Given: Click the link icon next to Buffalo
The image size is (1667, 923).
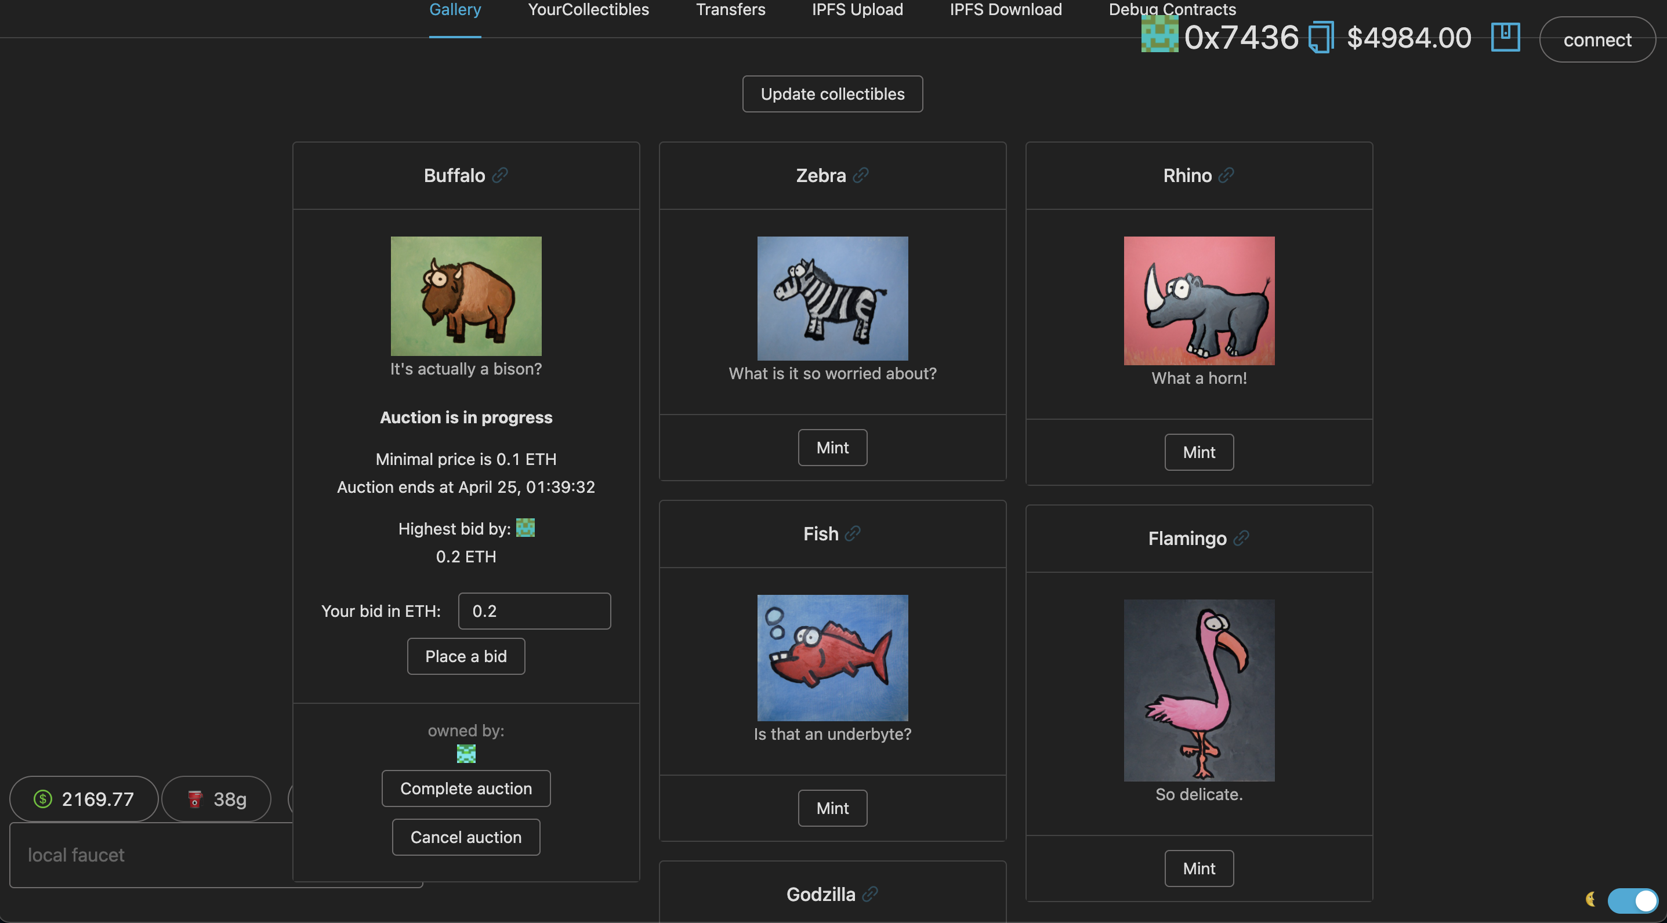Looking at the screenshot, I should pyautogui.click(x=499, y=175).
